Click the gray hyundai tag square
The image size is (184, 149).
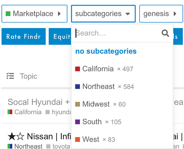(47, 112)
